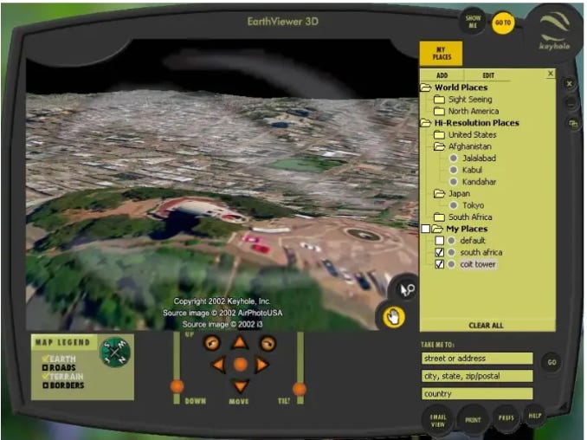Click the country field
Image resolution: width=587 pixels, height=440 pixels.
477,393
